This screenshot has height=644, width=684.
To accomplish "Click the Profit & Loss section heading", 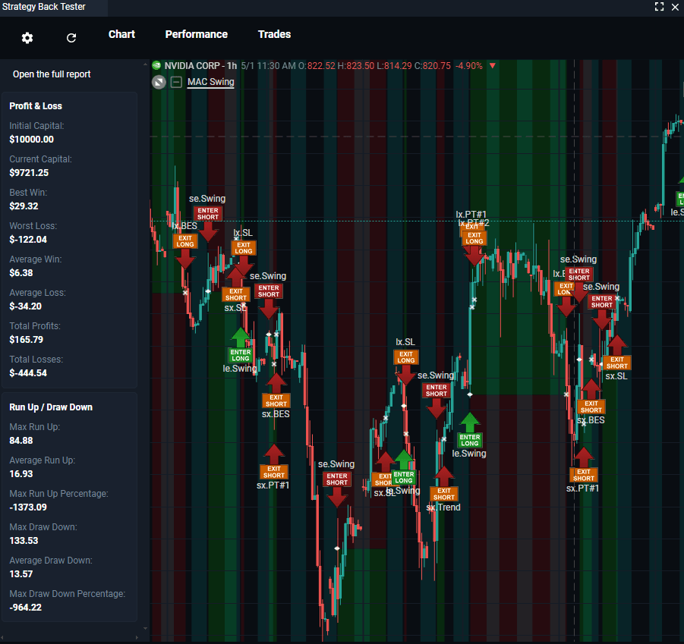I will point(36,106).
